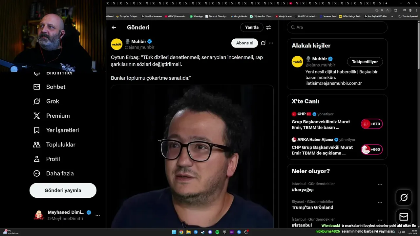Open Grok from the left sidebar
This screenshot has height=236, width=420.
[46, 101]
